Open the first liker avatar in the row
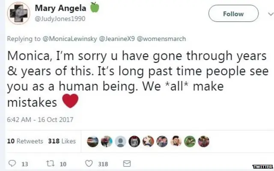 click(93, 141)
